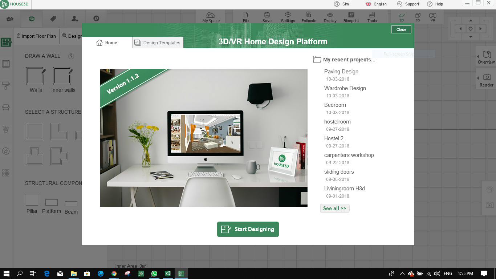Open the Help menu

pyautogui.click(x=435, y=4)
